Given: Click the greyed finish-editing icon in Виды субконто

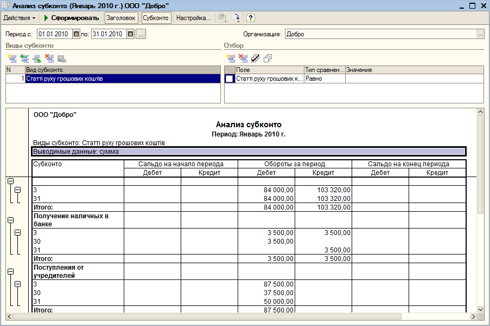Looking at the screenshot, I should point(62,58).
